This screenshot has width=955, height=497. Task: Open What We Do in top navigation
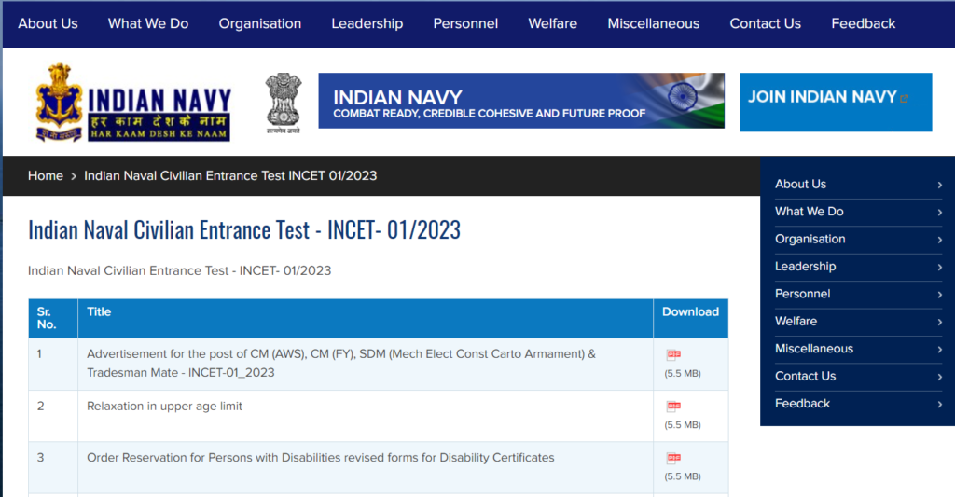pyautogui.click(x=148, y=23)
